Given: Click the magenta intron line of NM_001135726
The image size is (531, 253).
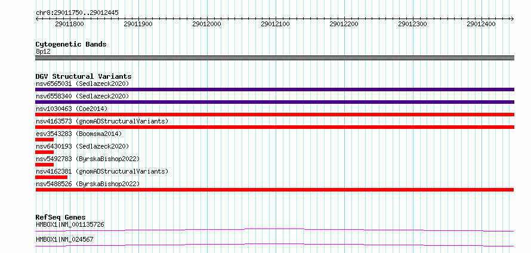Looking at the screenshot, I should [274, 230].
